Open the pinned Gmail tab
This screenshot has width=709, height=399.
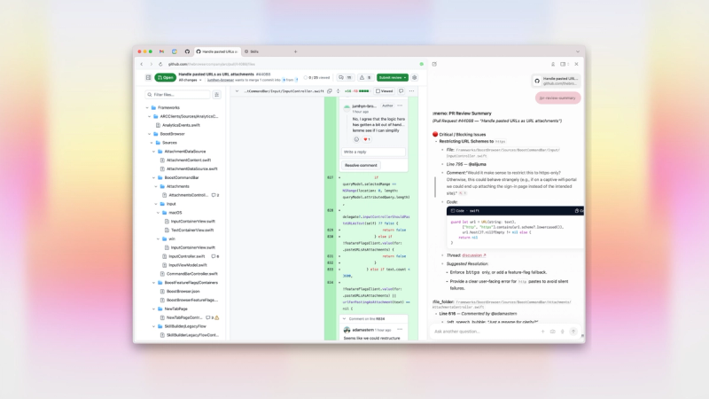click(162, 51)
